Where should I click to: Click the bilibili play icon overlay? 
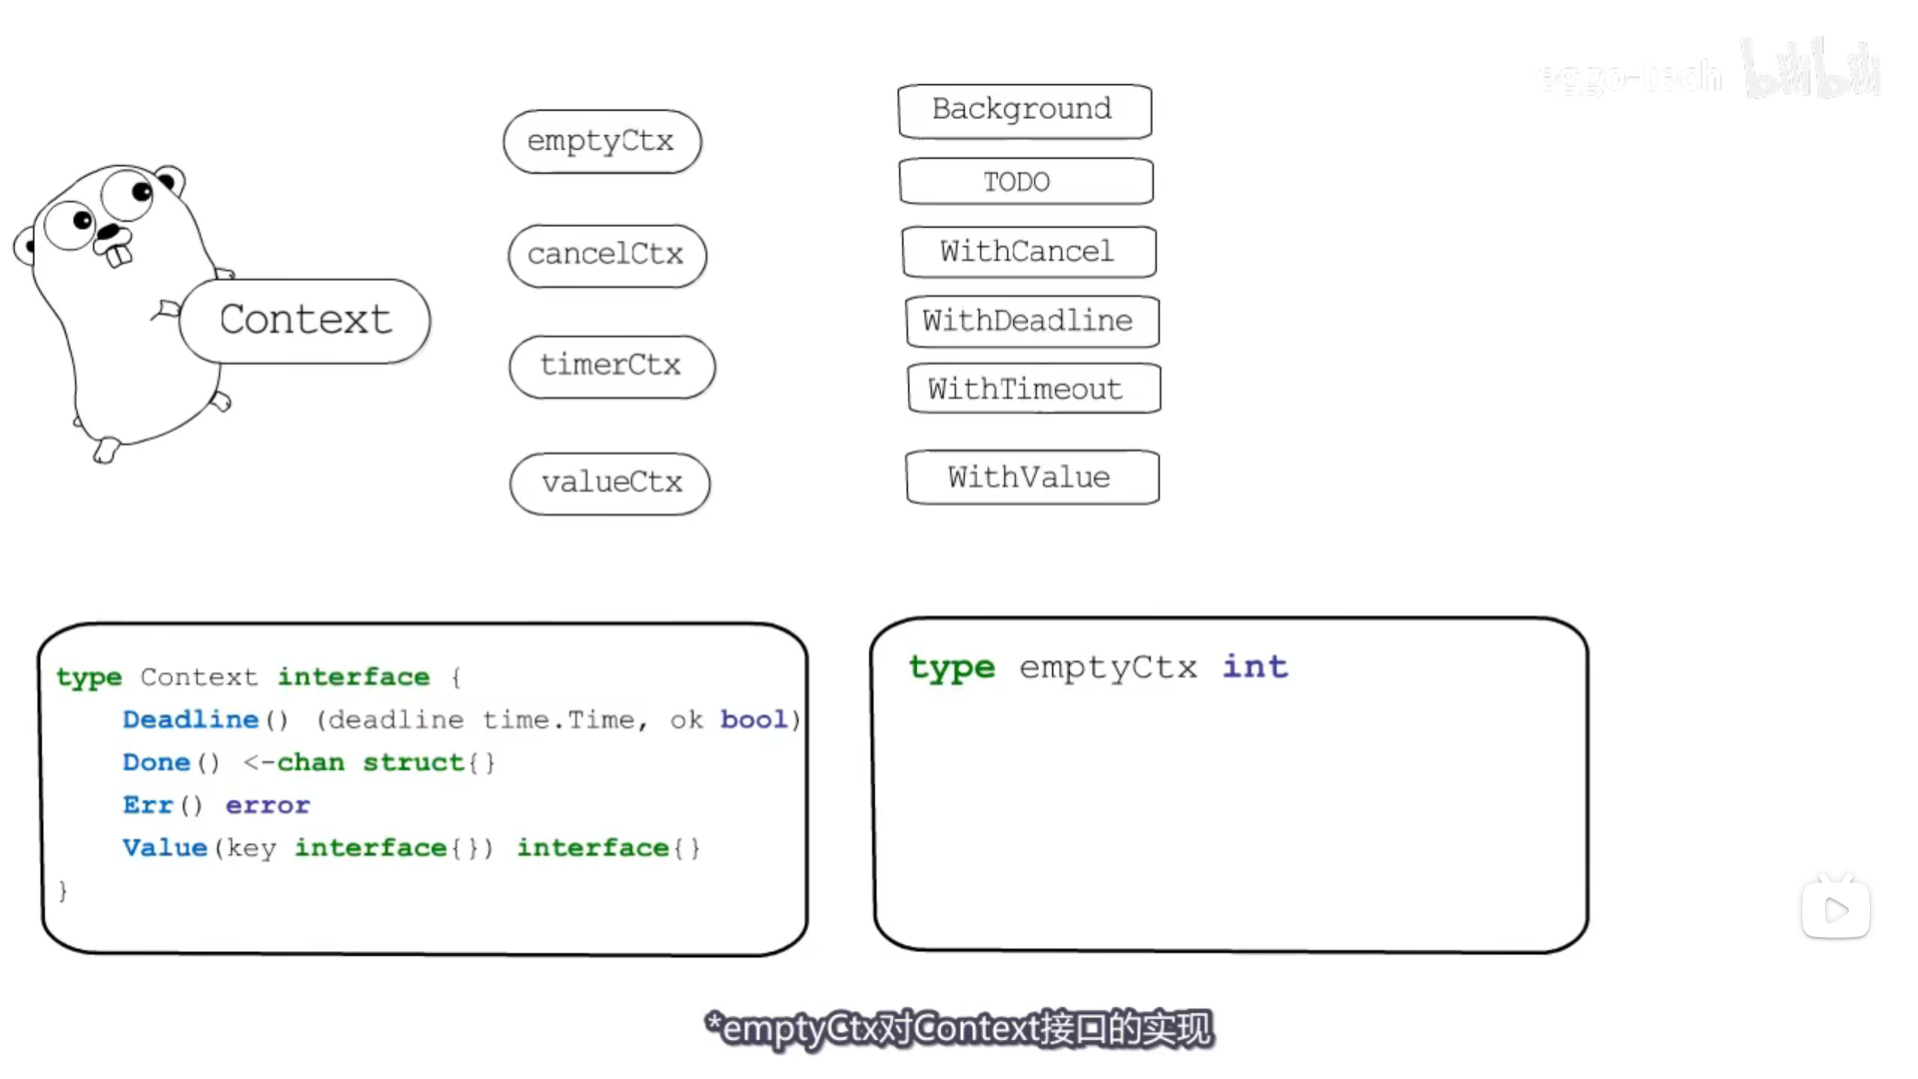[x=1835, y=908]
